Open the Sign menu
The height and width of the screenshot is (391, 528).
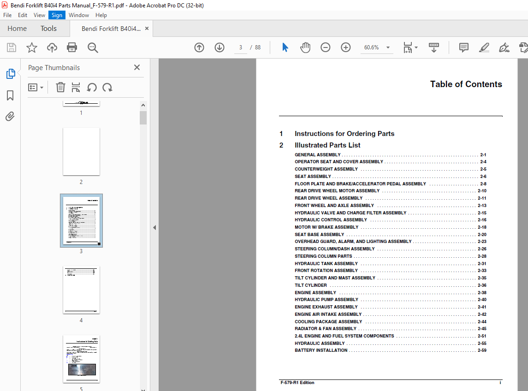57,15
